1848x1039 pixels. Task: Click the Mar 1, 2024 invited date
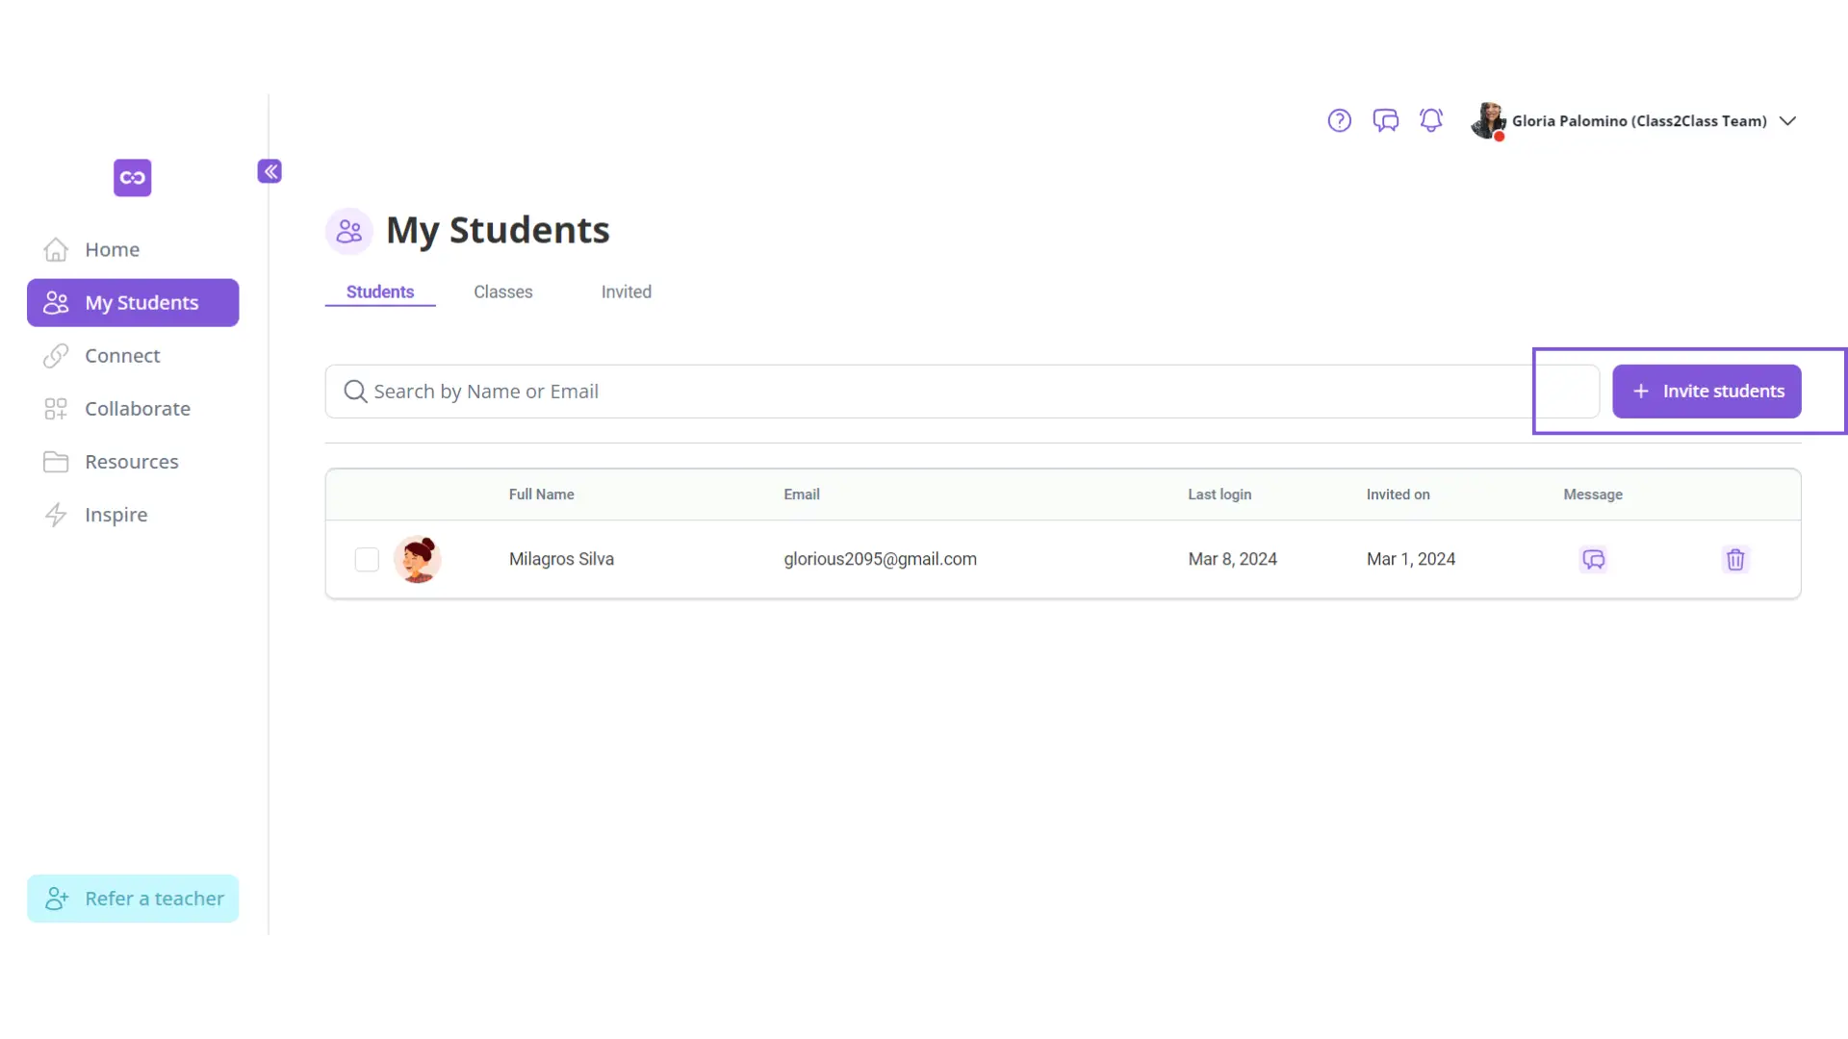[1411, 559]
